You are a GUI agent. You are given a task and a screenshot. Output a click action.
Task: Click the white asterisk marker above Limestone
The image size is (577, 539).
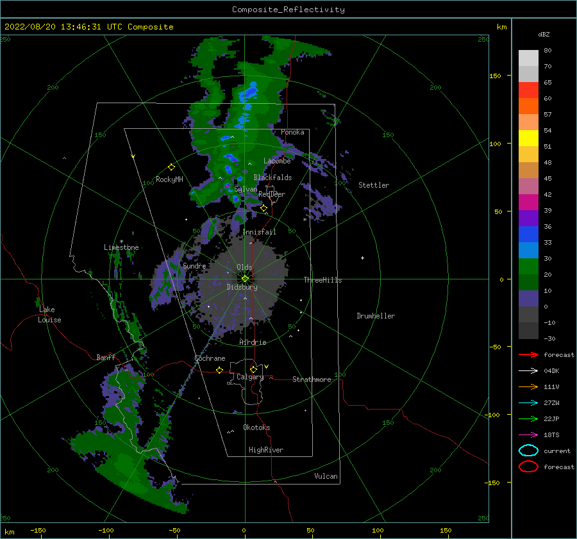coord(121,242)
